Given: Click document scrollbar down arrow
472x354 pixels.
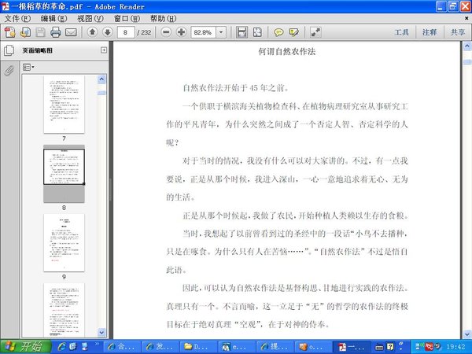Looking at the screenshot, I should click(x=467, y=334).
